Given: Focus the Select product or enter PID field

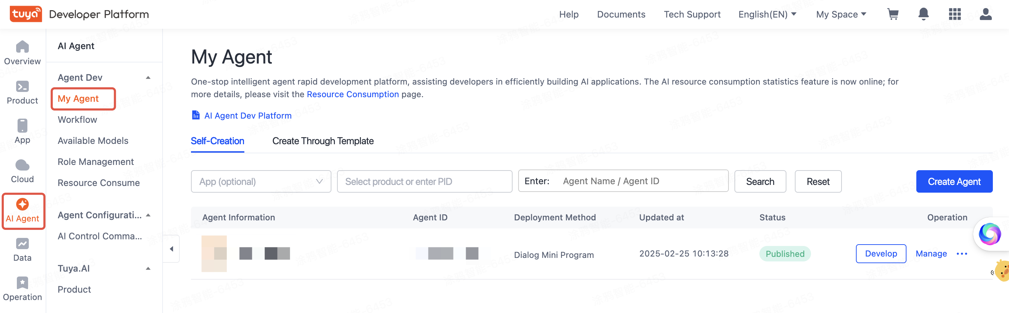Looking at the screenshot, I should pyautogui.click(x=424, y=181).
